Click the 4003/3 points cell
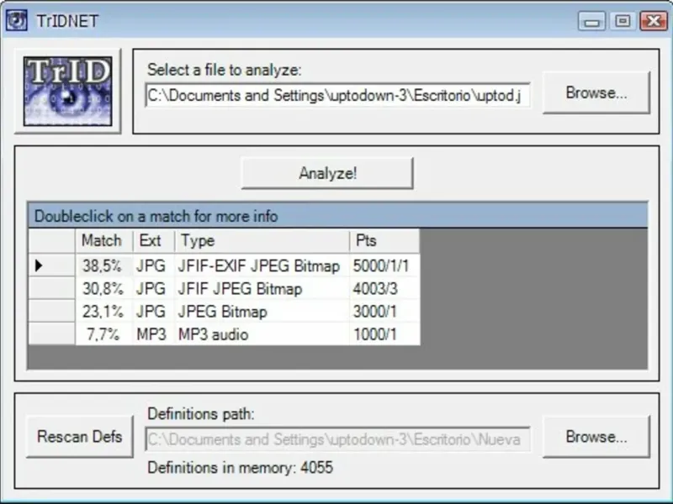The width and height of the screenshot is (673, 504). point(384,288)
